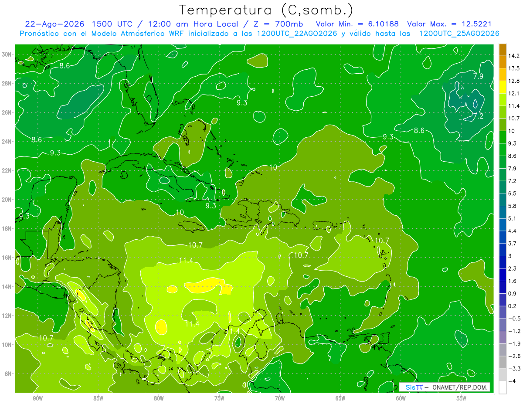Select the Z = 700mb level text
This screenshot has height=404, width=523.
coord(278,24)
